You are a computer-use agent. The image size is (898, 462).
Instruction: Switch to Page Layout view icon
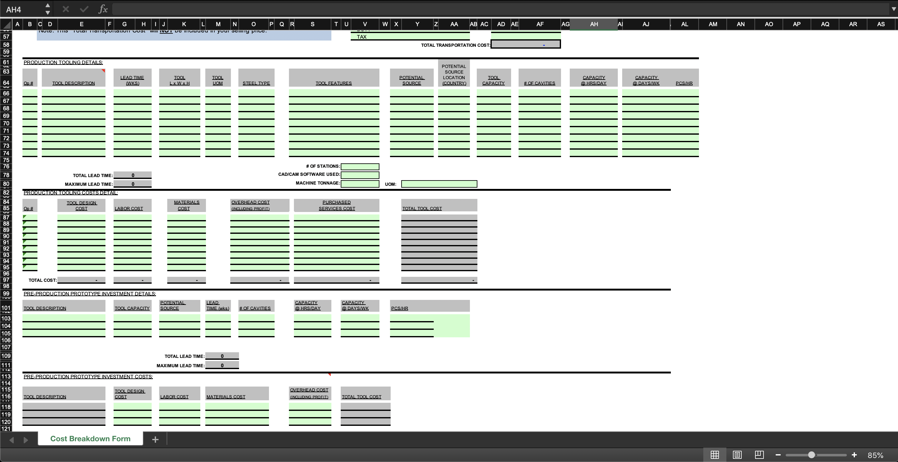click(x=737, y=455)
